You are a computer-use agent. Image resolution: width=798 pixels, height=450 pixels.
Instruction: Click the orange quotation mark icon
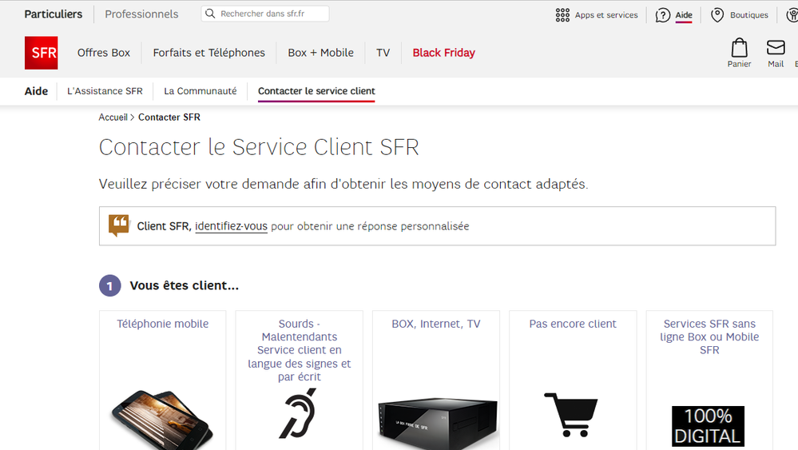[x=119, y=225]
